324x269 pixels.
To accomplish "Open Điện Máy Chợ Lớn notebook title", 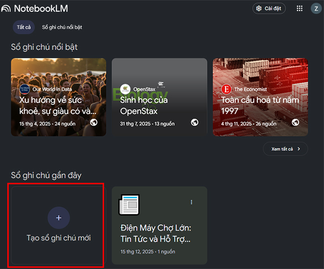I will pyautogui.click(x=156, y=233).
